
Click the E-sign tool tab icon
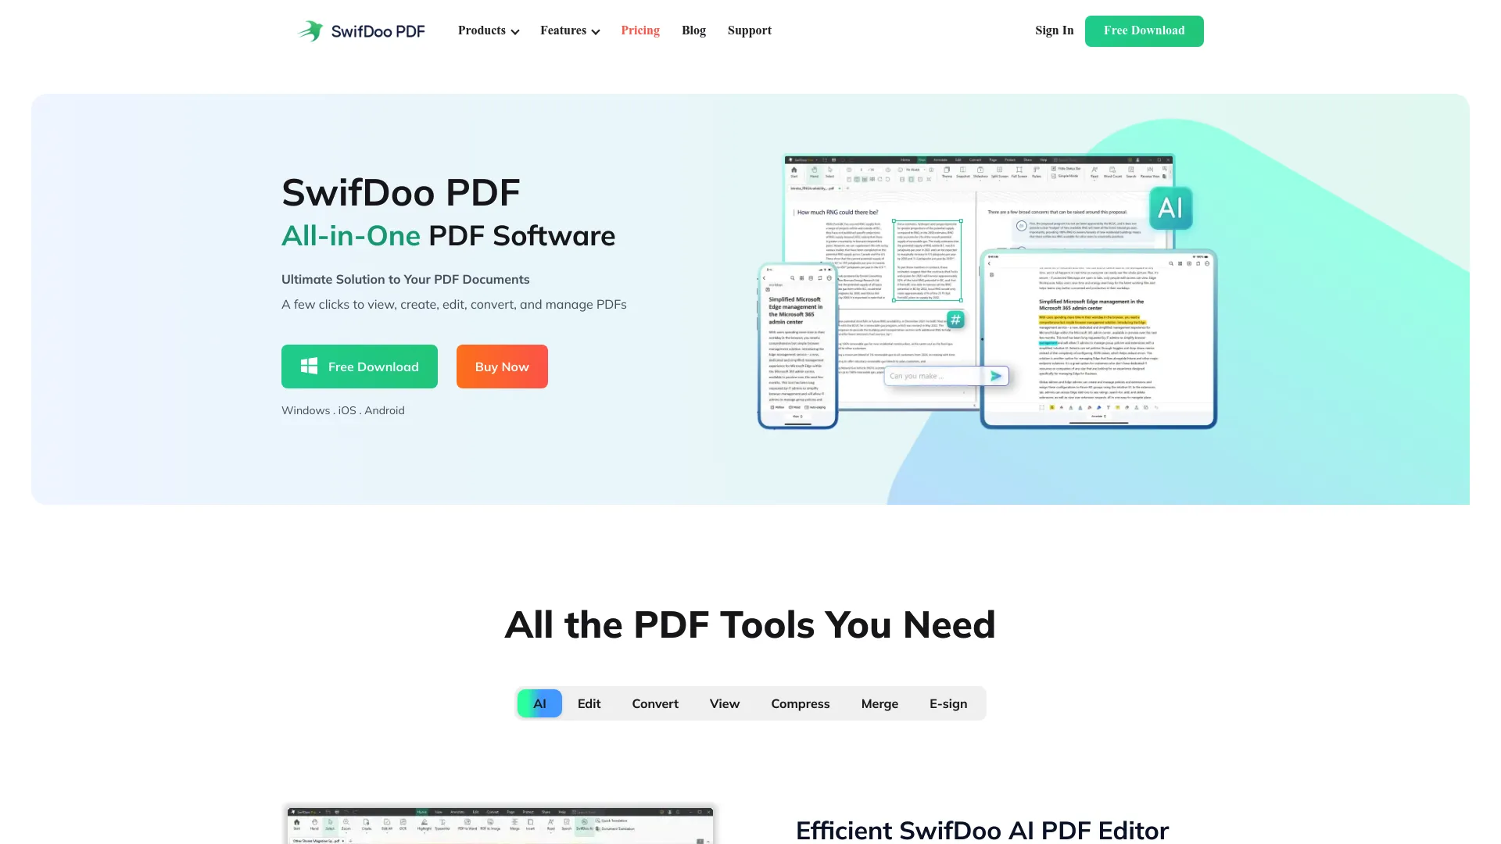[x=948, y=703]
